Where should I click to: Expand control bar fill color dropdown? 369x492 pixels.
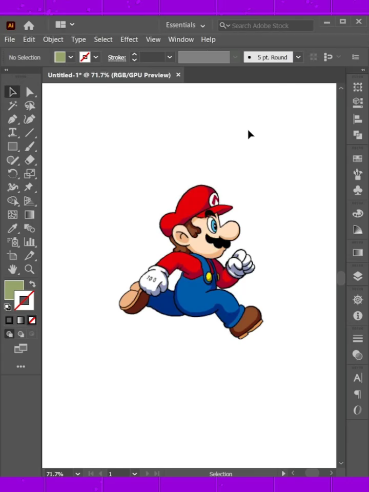(71, 57)
